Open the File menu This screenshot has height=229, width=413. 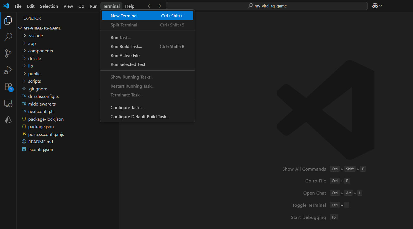18,6
